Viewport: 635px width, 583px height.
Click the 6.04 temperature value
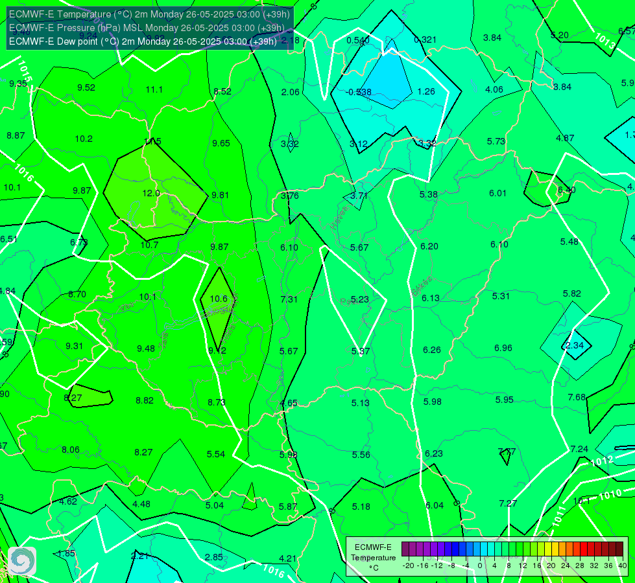point(435,505)
